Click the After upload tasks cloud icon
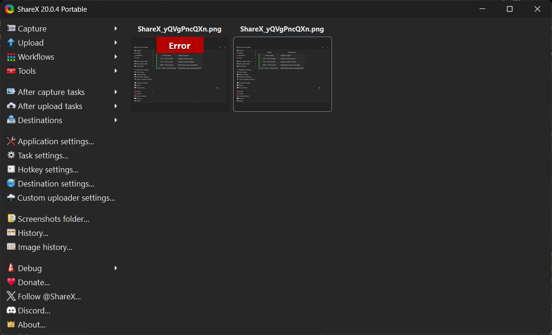This screenshot has width=552, height=335. (x=11, y=106)
